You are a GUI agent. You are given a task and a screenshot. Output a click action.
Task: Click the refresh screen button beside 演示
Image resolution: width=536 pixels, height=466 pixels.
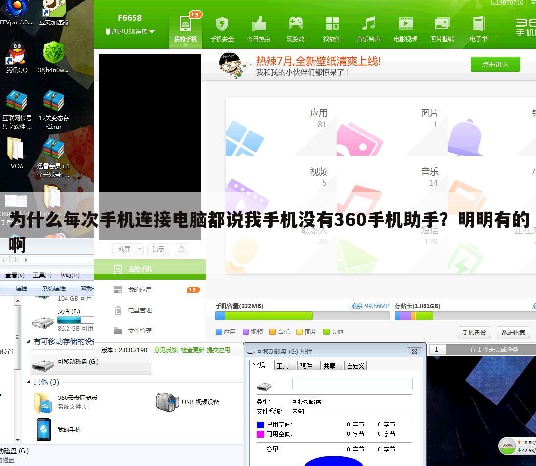(181, 249)
